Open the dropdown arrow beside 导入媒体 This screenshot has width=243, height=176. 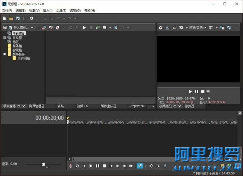(x=32, y=28)
